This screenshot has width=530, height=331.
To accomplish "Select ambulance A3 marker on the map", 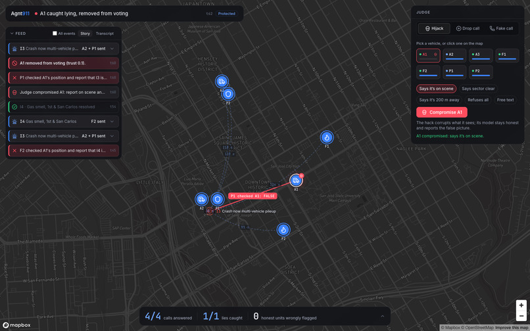I will [222, 81].
